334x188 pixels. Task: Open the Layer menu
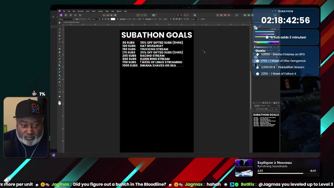tap(88, 11)
